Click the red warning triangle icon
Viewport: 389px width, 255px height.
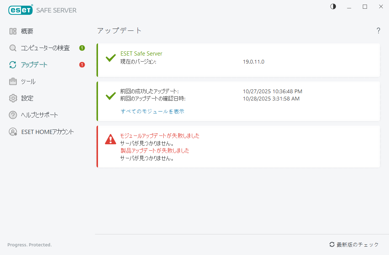(110, 140)
